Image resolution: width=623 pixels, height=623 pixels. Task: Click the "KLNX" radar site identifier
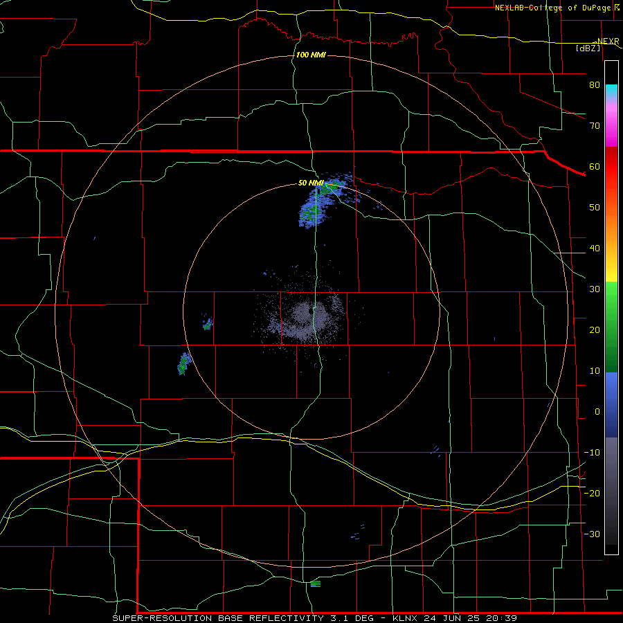click(406, 618)
